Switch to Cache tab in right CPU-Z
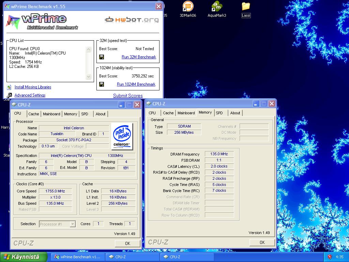 [x=168, y=113]
